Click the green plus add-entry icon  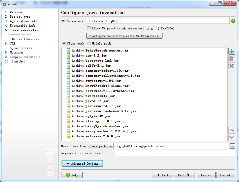(232, 51)
